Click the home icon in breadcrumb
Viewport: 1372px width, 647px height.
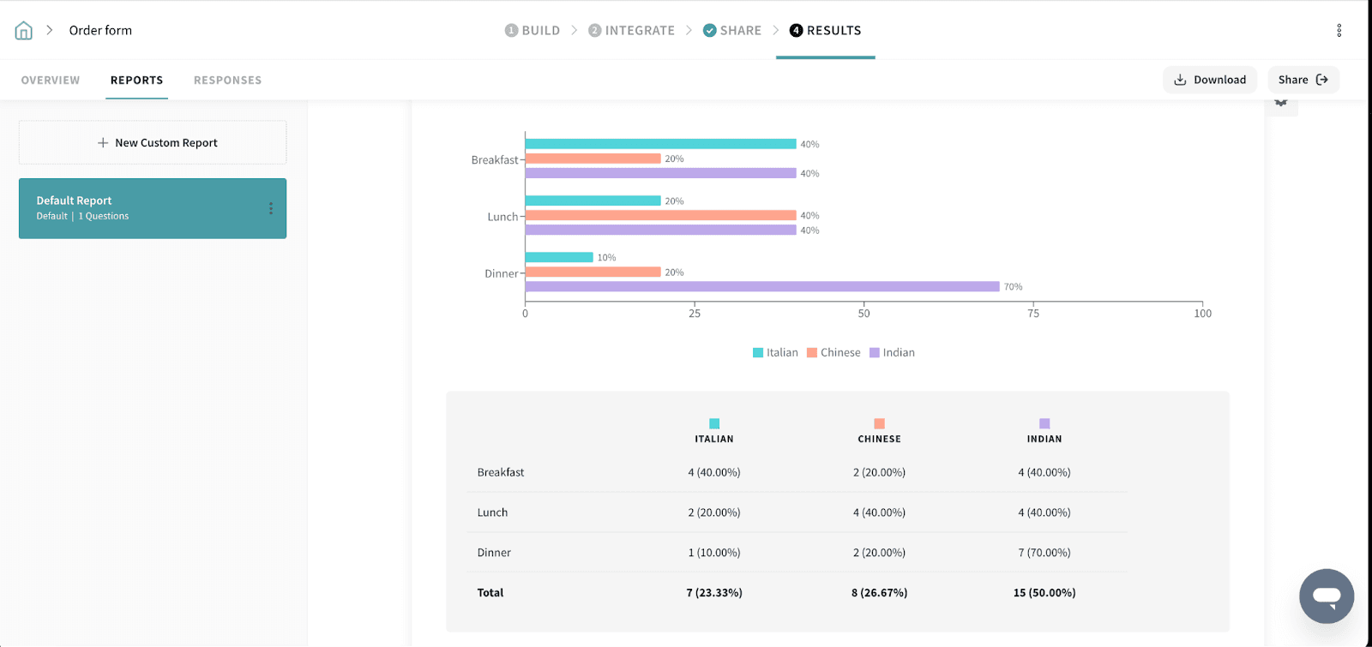point(24,31)
